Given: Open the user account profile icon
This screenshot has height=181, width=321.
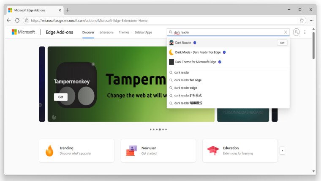Looking at the screenshot, I should click(x=296, y=32).
